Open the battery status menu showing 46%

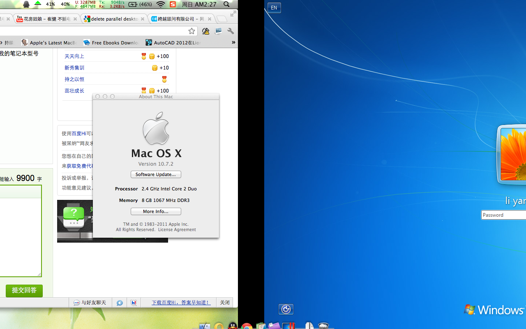(x=140, y=4)
